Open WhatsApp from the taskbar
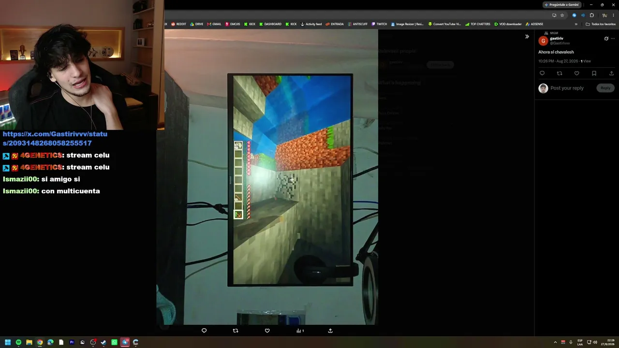The height and width of the screenshot is (348, 619). coord(114,342)
